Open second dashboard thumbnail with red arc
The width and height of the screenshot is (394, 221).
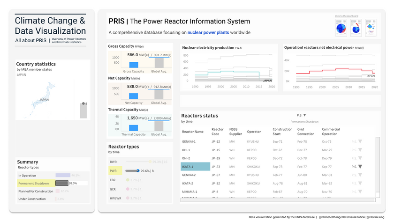(356, 28)
